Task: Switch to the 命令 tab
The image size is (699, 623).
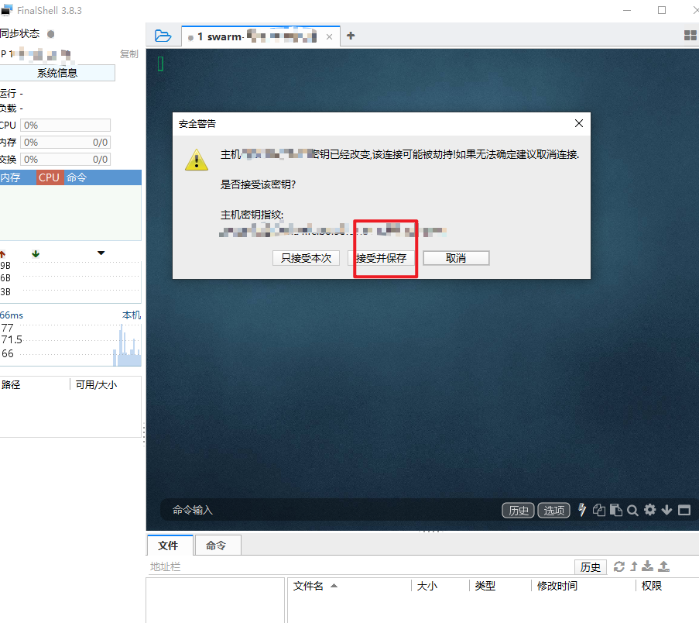Action: coord(217,546)
